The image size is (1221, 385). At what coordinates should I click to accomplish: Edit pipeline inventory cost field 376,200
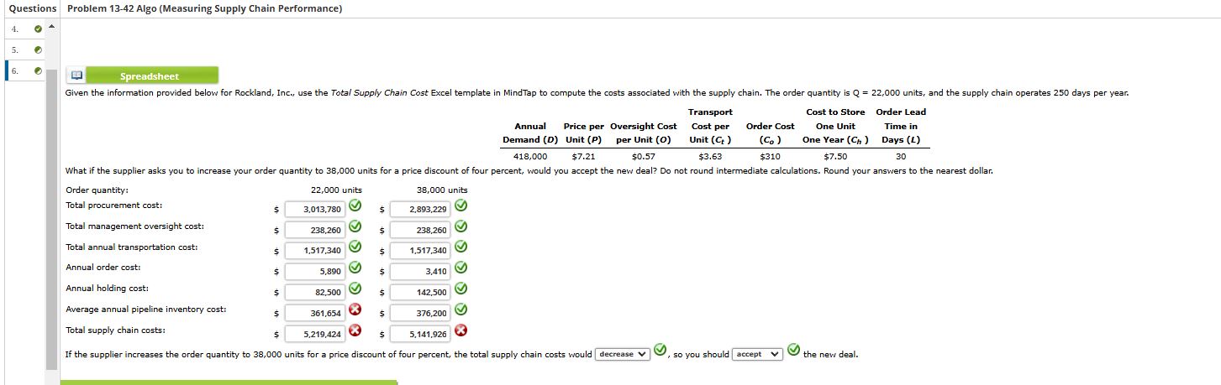click(x=419, y=314)
